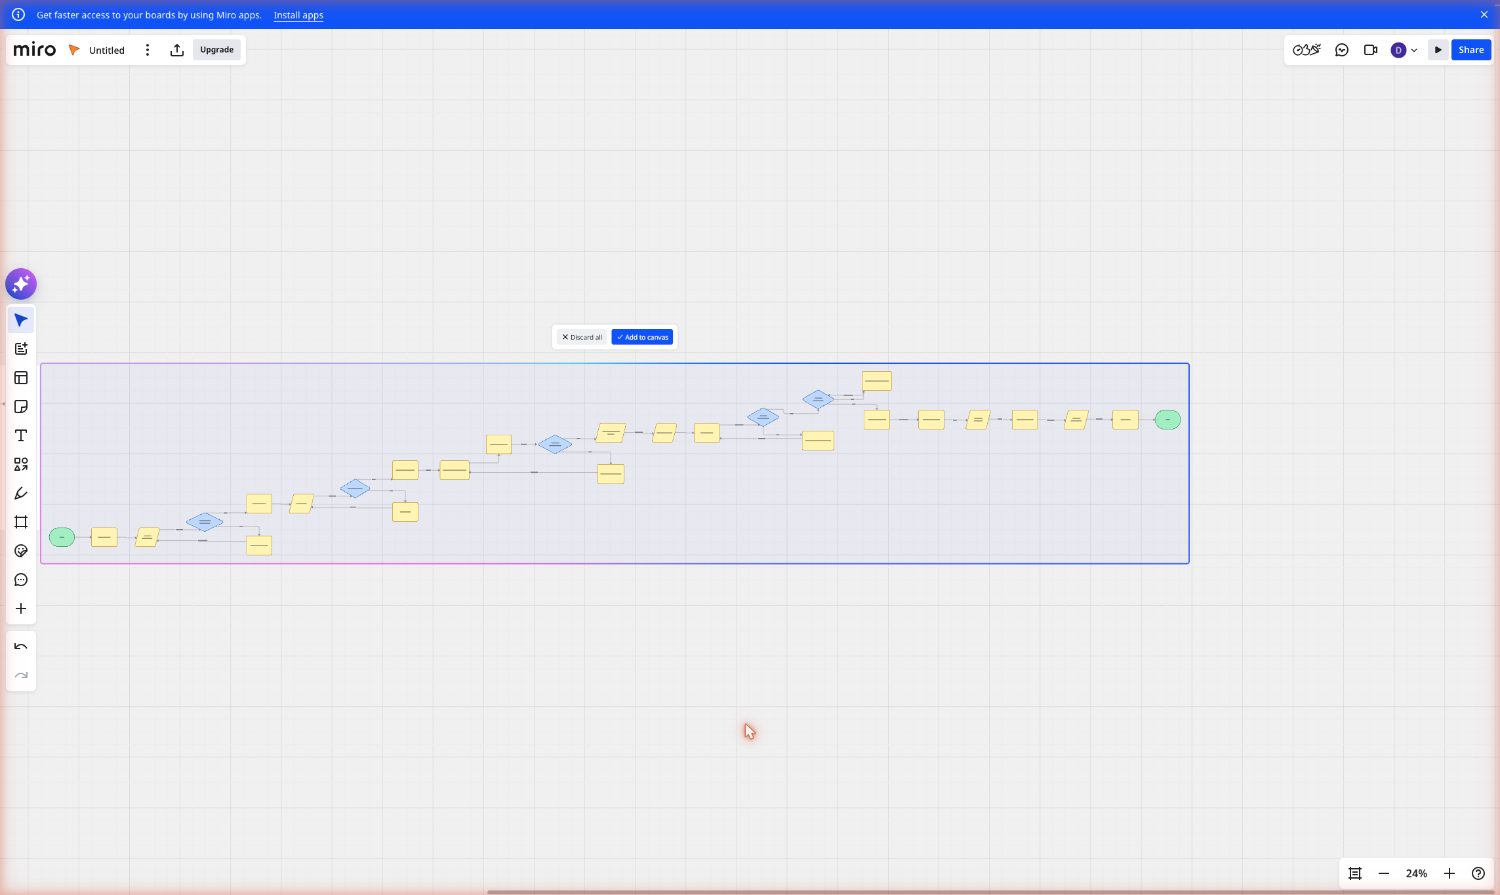
Task: Start a video call
Action: tap(1371, 50)
